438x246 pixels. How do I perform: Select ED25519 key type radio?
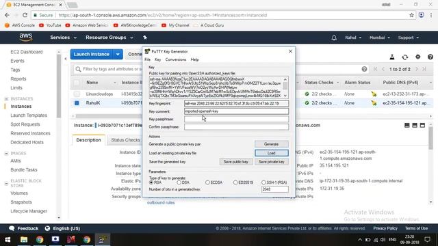pyautogui.click(x=235, y=182)
